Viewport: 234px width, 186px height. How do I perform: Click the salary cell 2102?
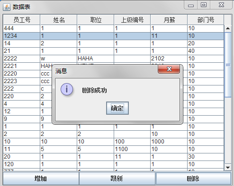(x=169, y=59)
